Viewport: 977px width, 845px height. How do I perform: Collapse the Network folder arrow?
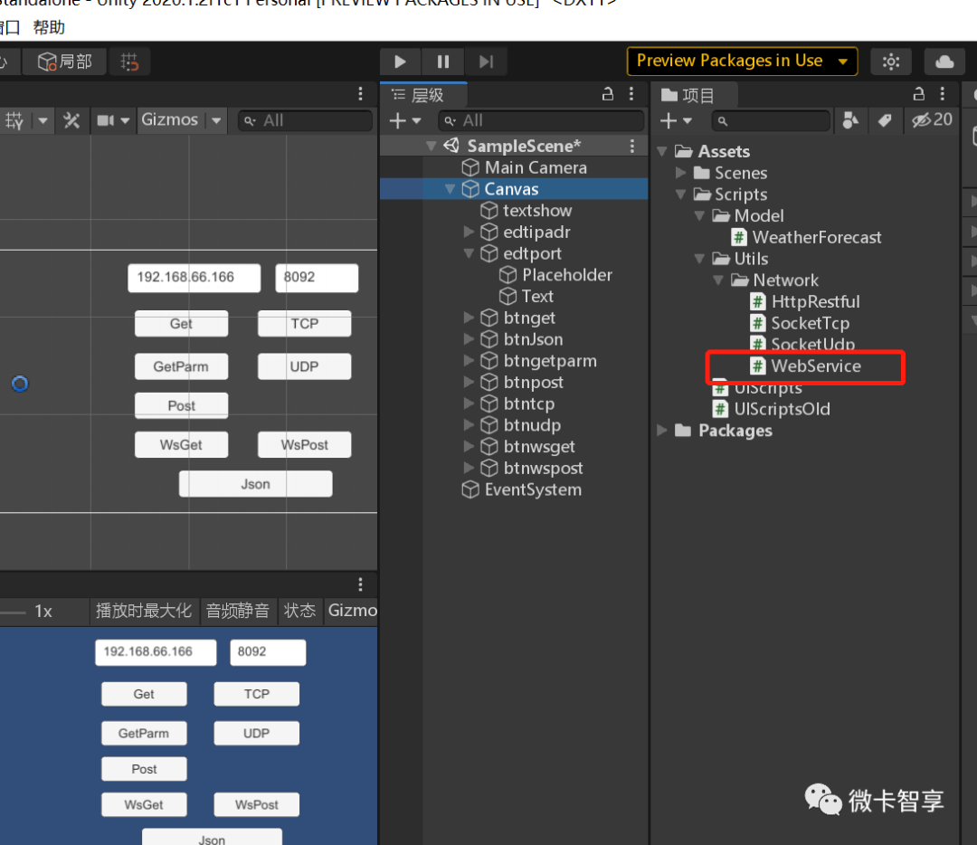click(718, 280)
